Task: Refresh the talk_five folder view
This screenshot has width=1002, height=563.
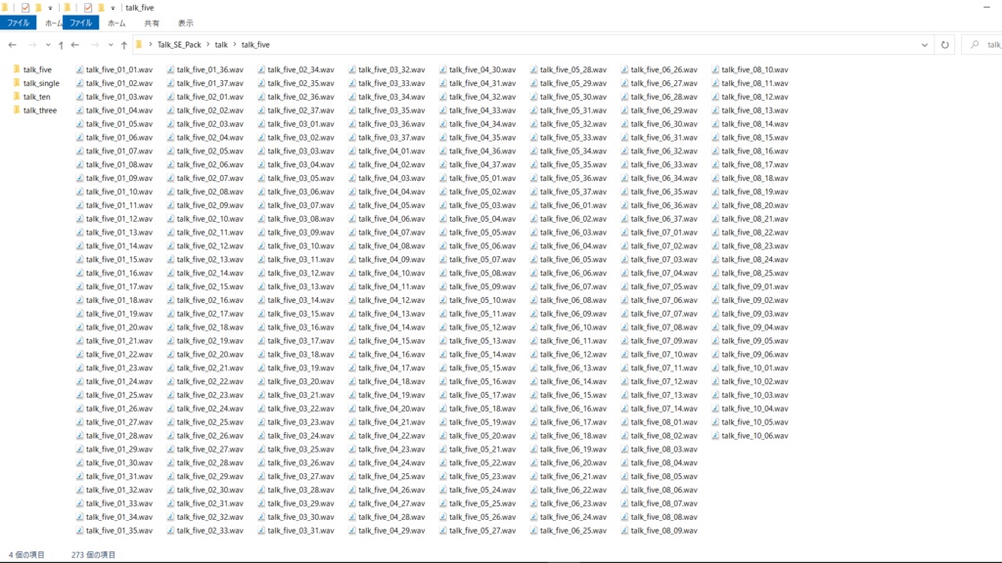Action: 944,45
